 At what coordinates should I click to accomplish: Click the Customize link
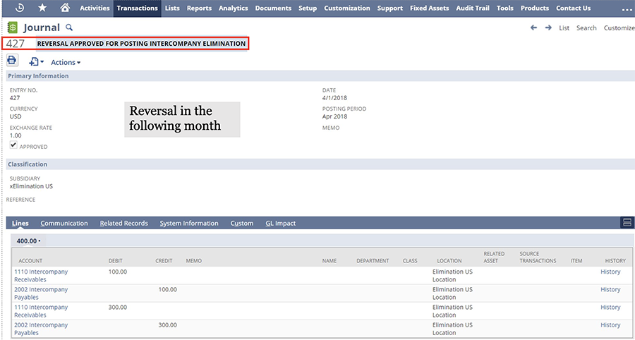(619, 28)
